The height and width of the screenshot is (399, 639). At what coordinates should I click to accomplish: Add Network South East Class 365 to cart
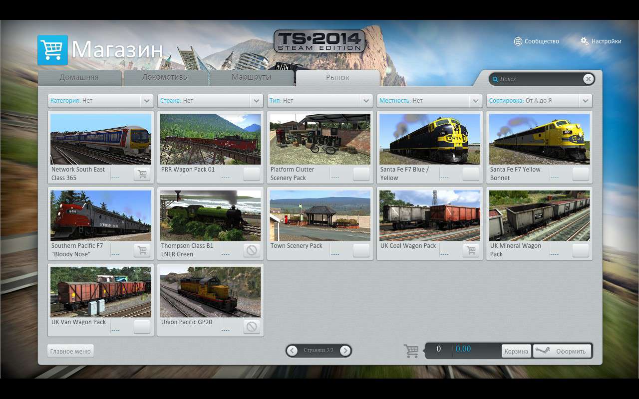[x=142, y=174]
